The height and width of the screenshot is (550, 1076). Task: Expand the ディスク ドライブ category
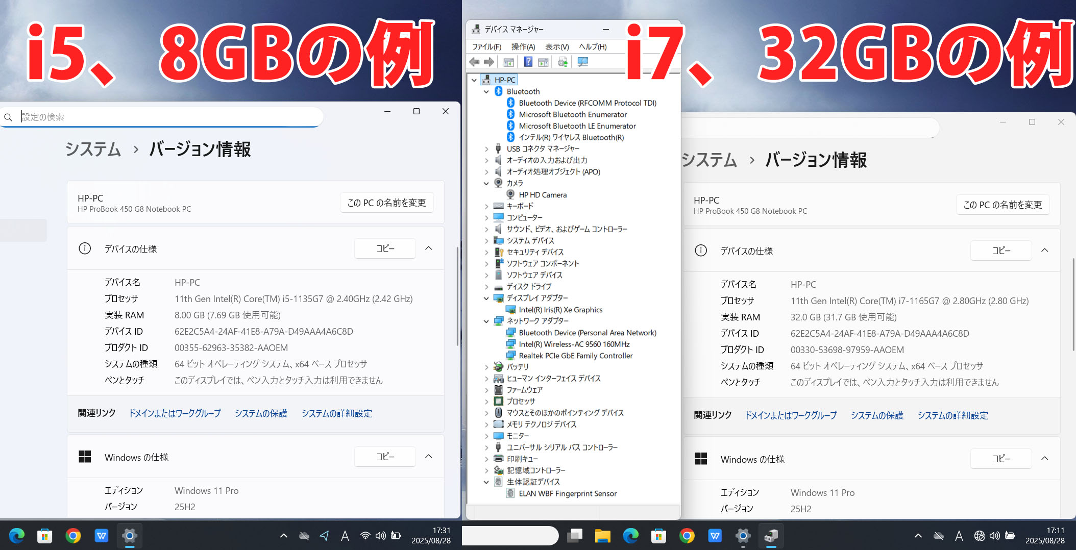[x=486, y=287]
